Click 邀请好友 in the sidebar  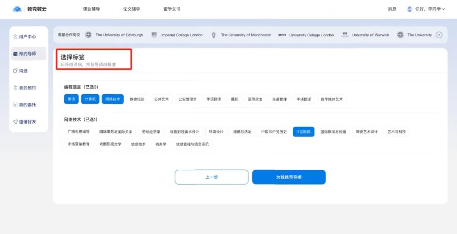[25, 122]
